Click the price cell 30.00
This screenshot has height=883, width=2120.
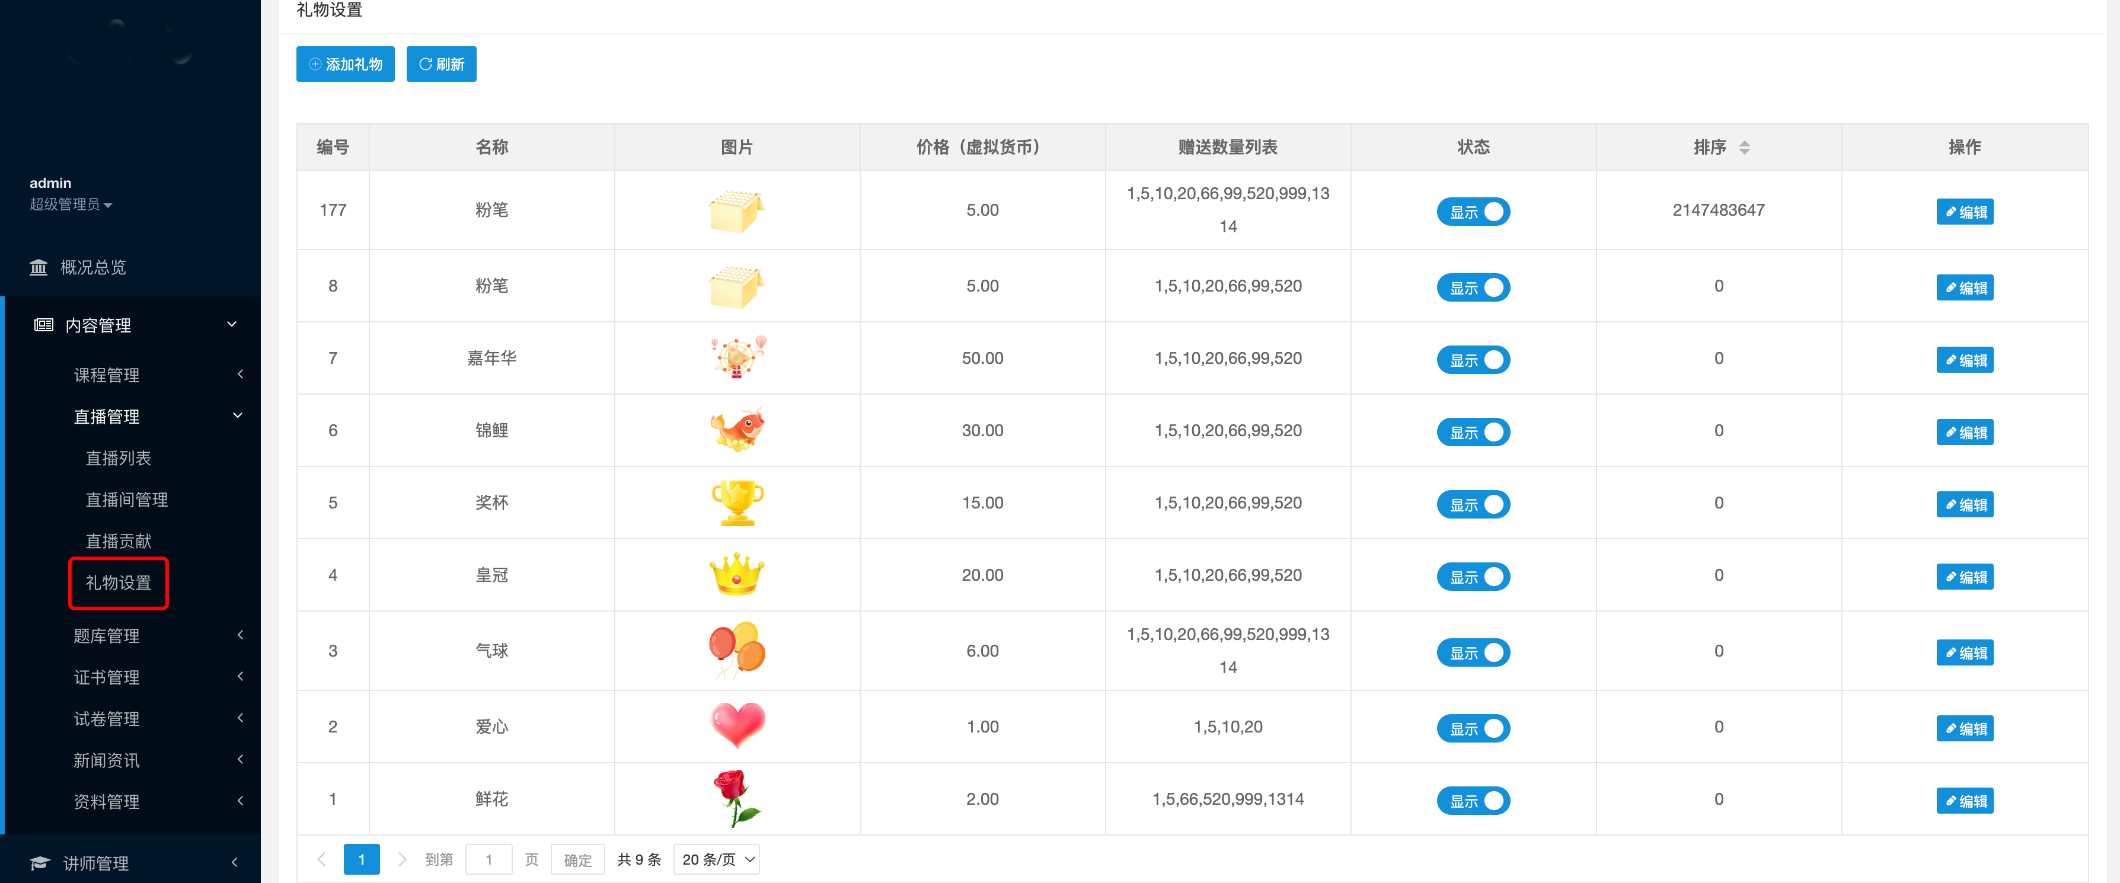983,430
